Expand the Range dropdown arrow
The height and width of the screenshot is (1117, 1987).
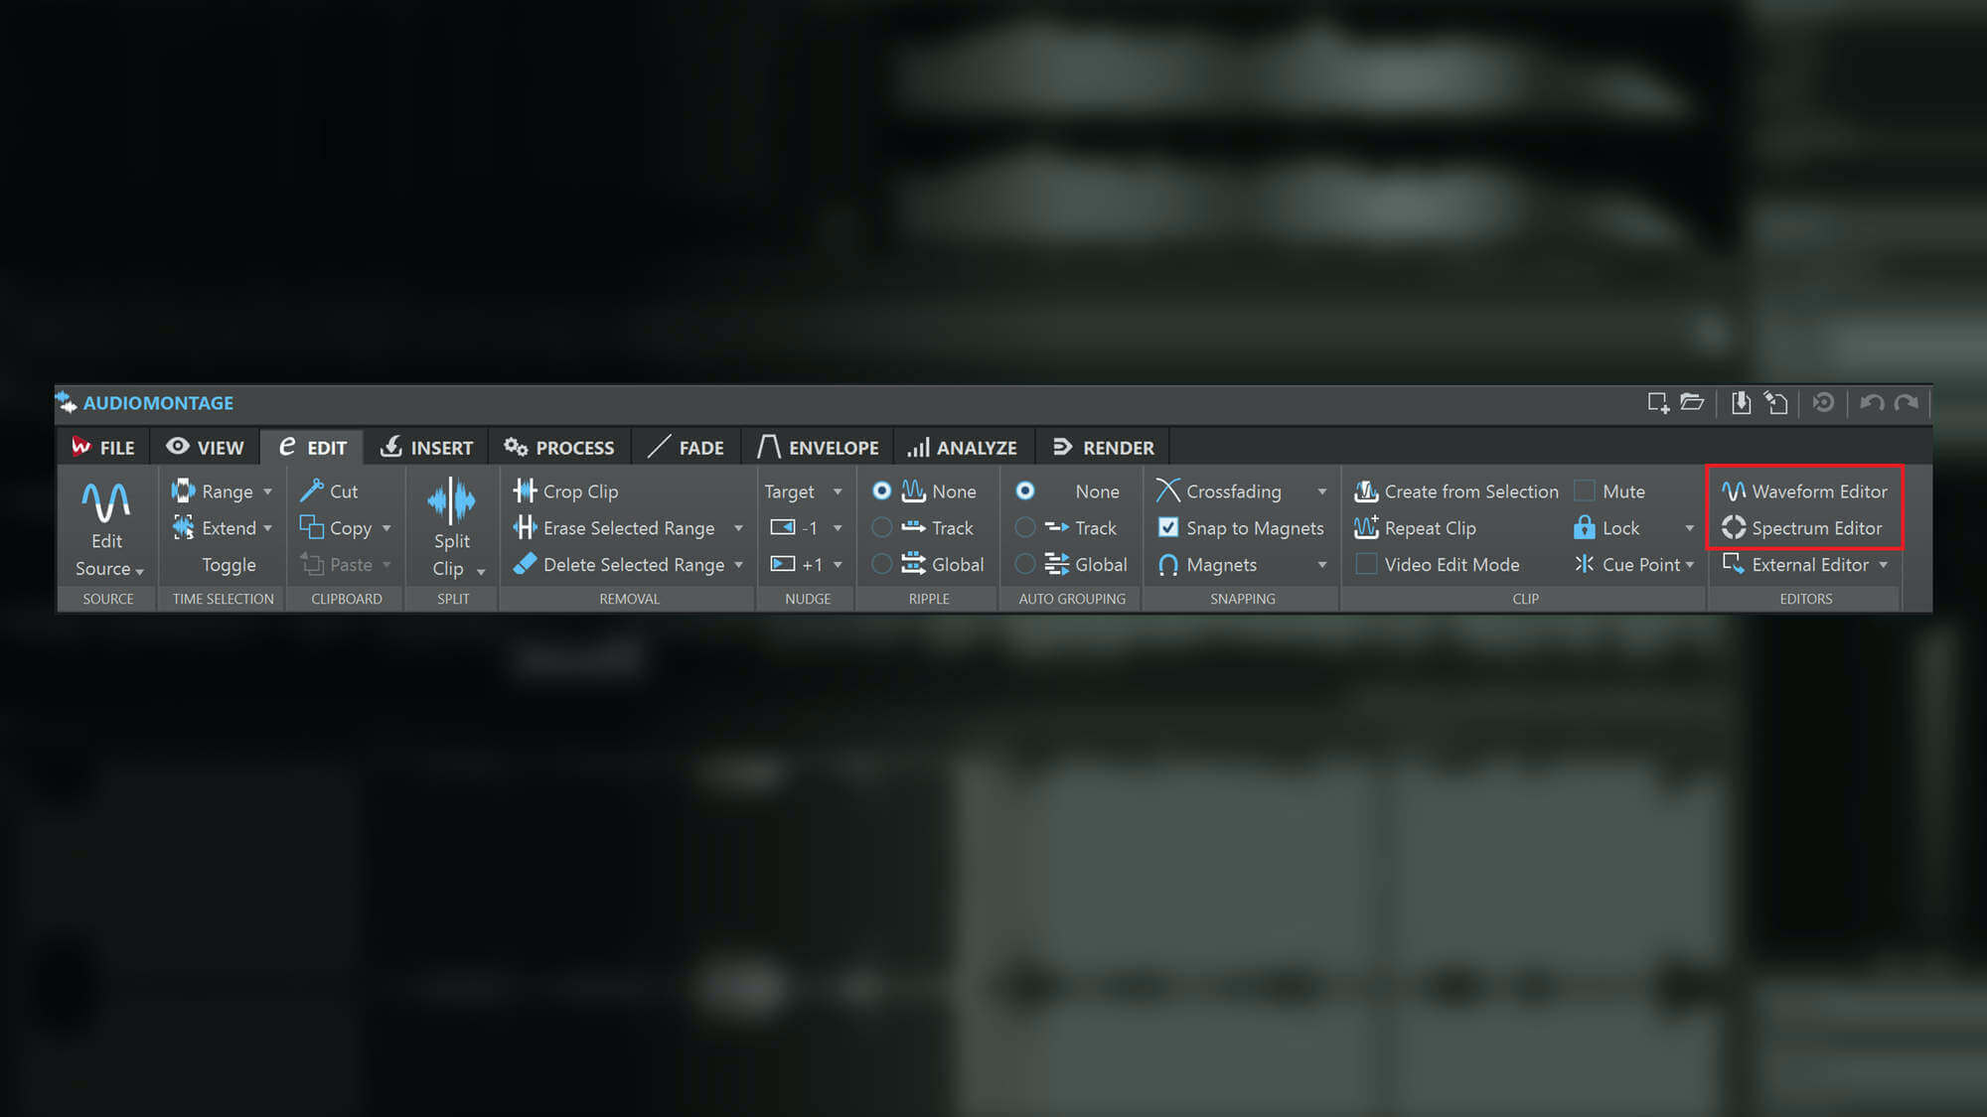coord(267,491)
